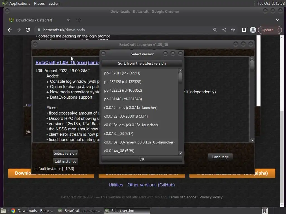Click the (exe) download link

point(82,62)
